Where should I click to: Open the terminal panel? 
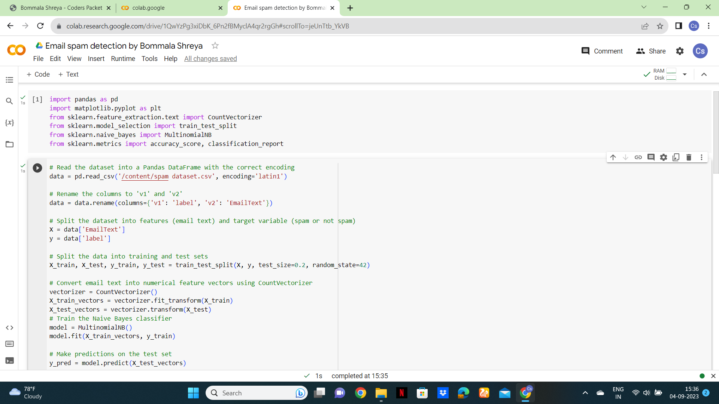click(x=9, y=361)
